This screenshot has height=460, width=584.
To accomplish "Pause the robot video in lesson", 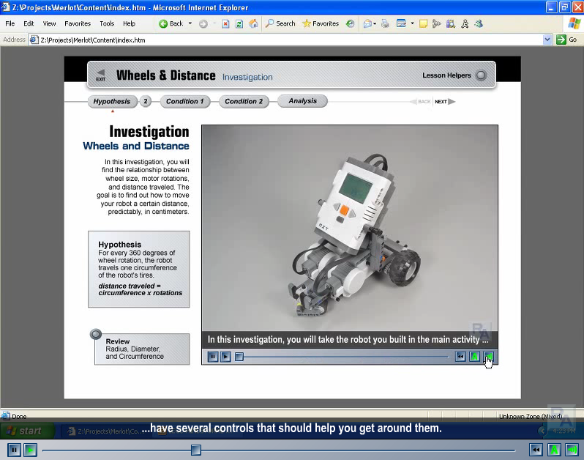I will 213,357.
